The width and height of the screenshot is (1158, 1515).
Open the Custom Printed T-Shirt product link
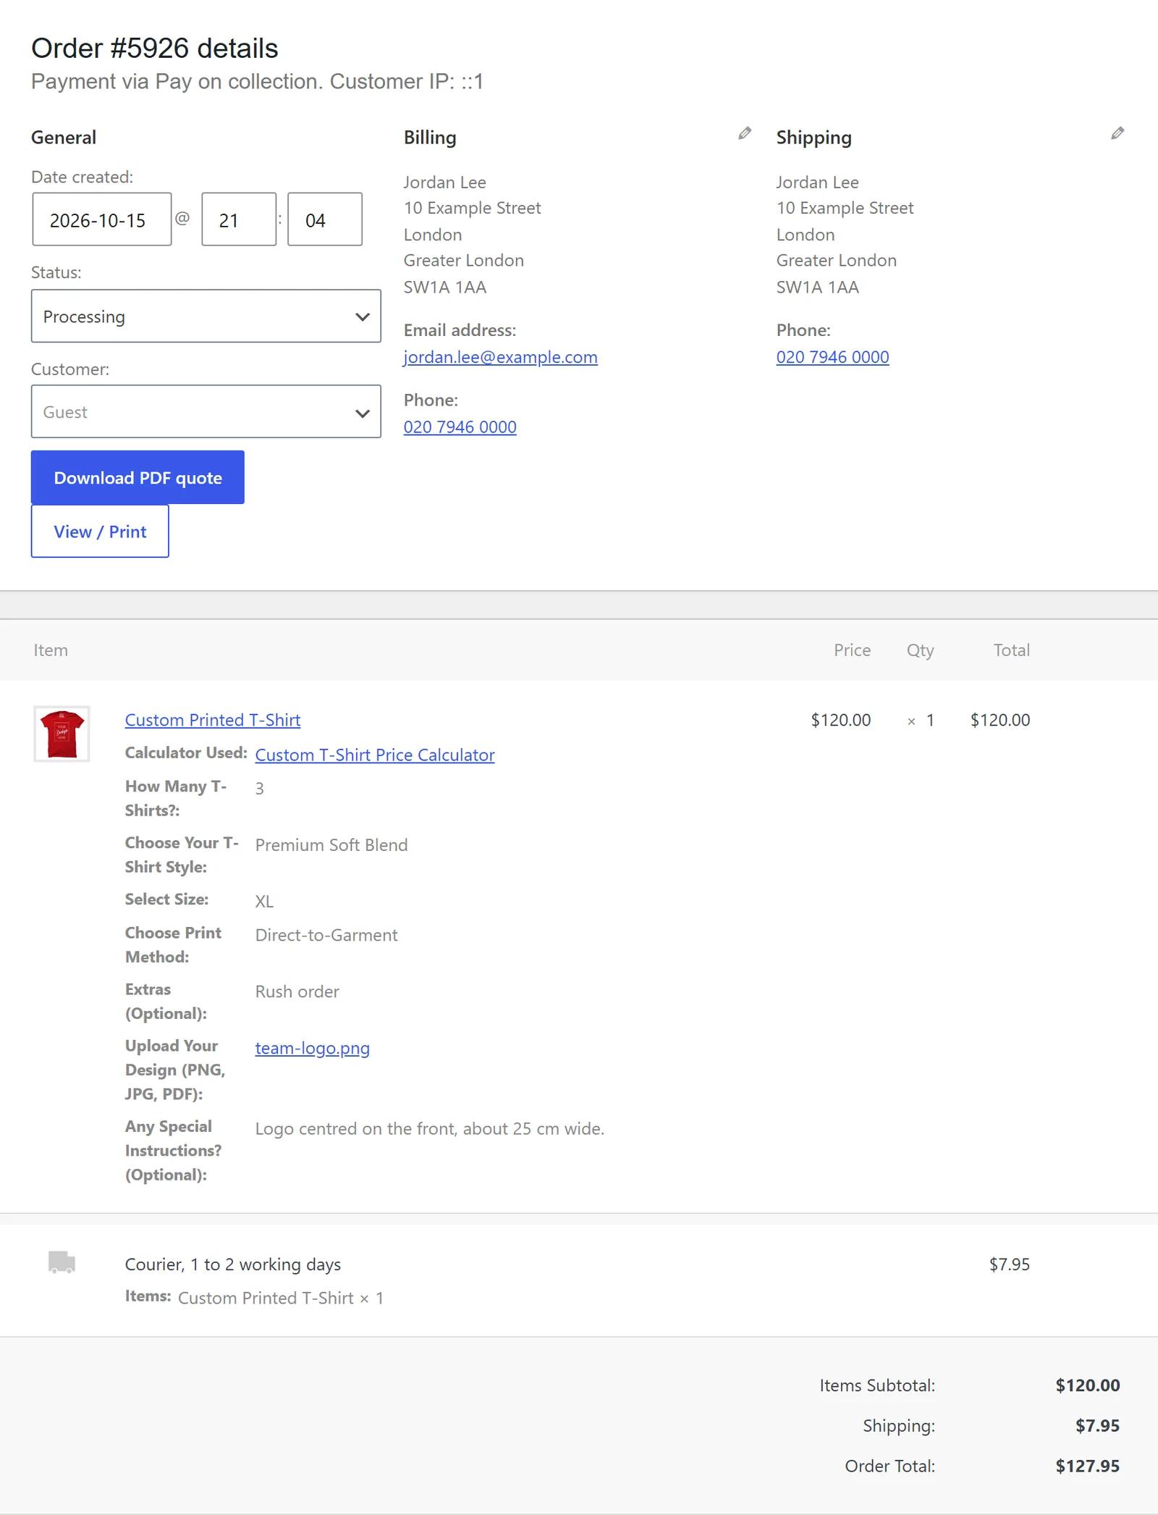(213, 720)
